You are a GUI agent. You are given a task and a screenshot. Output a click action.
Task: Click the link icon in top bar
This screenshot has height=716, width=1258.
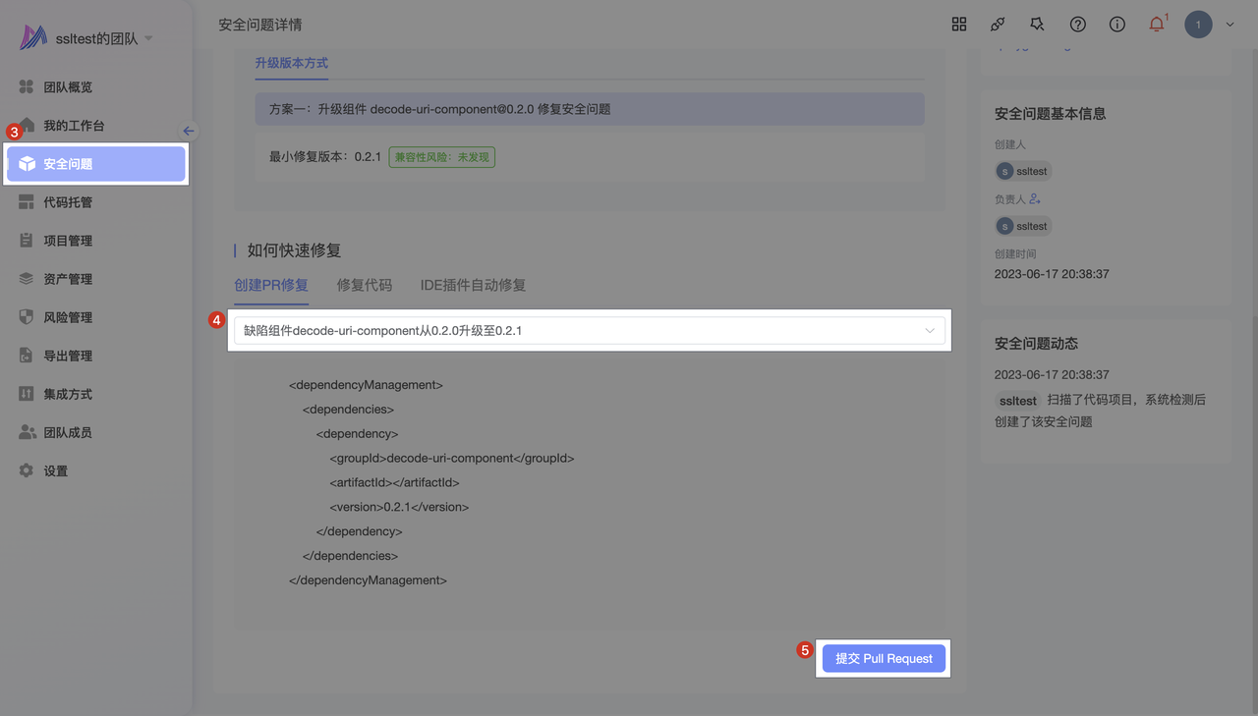(x=998, y=25)
